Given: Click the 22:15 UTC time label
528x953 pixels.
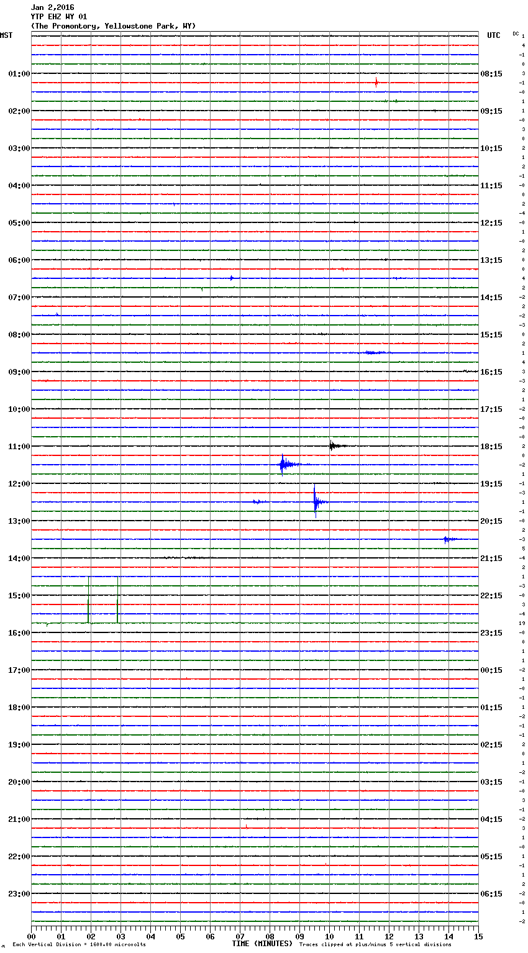Looking at the screenshot, I should (x=491, y=596).
